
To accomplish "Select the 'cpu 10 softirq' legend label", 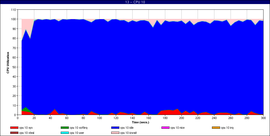I will click(79, 128).
